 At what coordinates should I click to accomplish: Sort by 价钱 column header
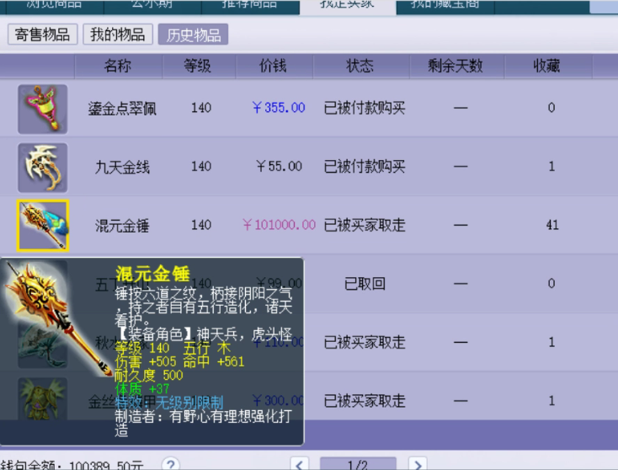[x=273, y=66]
